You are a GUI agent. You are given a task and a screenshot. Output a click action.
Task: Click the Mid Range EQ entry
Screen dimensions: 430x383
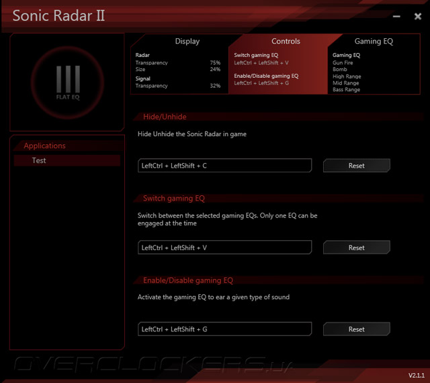(345, 83)
